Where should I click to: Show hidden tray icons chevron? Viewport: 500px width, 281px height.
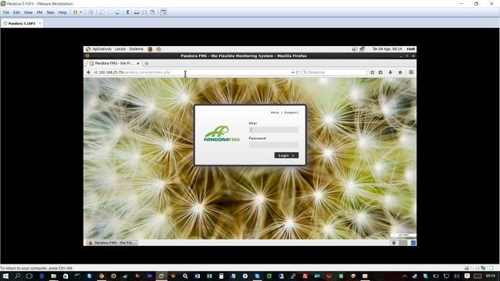[x=405, y=276]
